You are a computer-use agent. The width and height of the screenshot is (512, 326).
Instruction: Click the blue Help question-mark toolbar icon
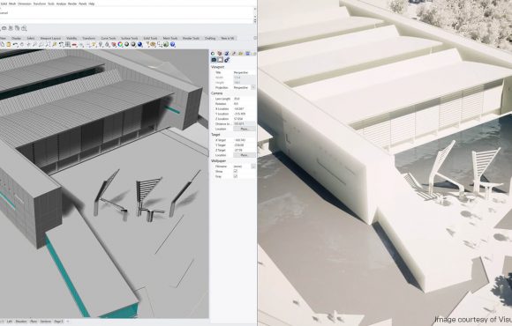coord(172,44)
